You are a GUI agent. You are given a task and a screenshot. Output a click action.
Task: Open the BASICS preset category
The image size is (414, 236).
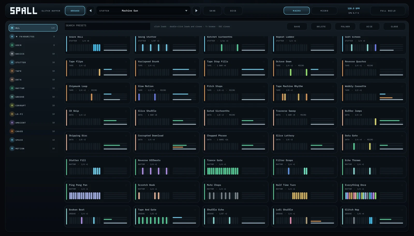[x=33, y=54]
